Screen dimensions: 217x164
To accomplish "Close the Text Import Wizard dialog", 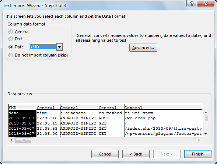I will [206, 4].
